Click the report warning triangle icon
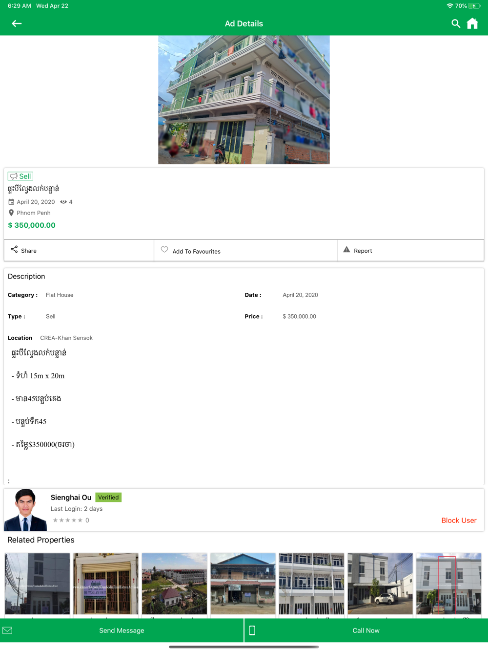Image resolution: width=488 pixels, height=652 pixels. 346,250
